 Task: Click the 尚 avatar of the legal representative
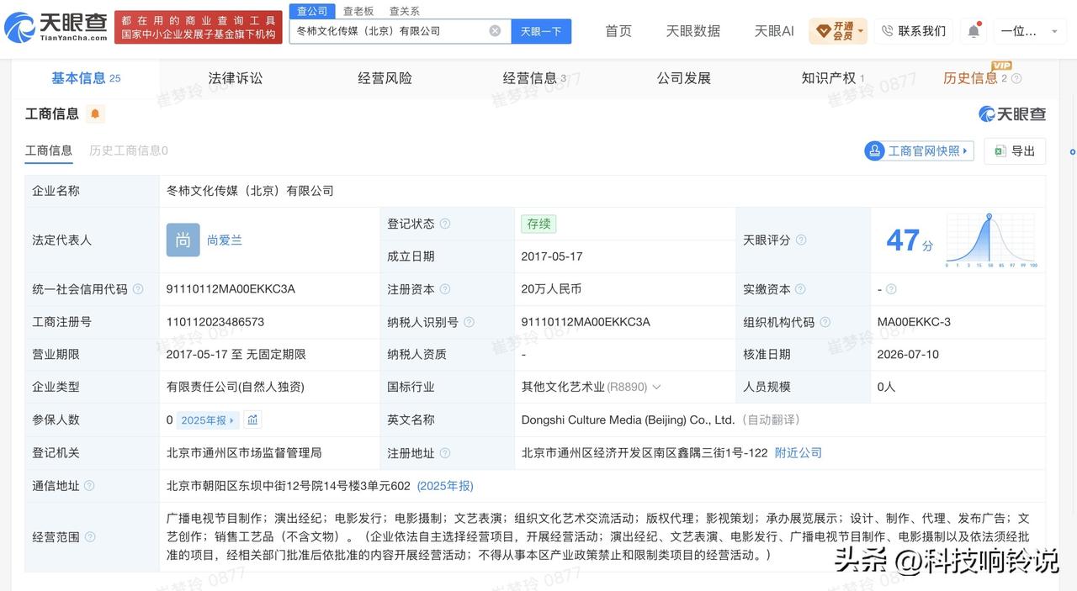tap(183, 240)
